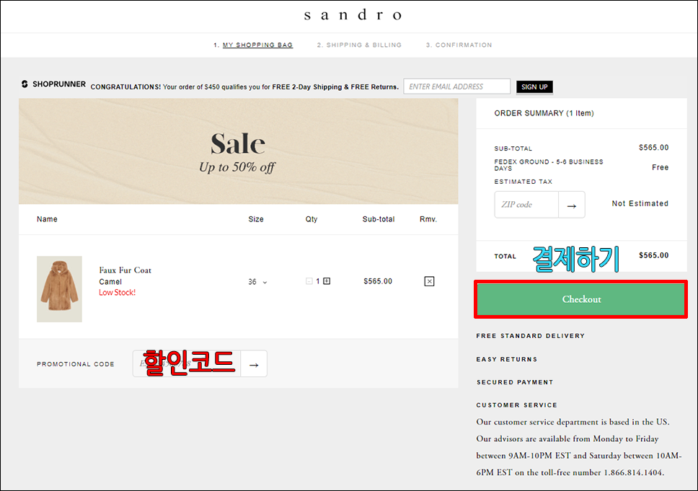Click the green Checkout button
This screenshot has width=698, height=491.
581,299
